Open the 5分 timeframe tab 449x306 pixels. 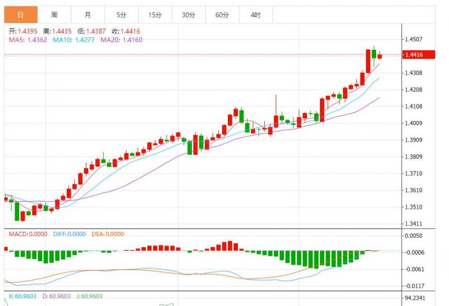[x=121, y=15]
